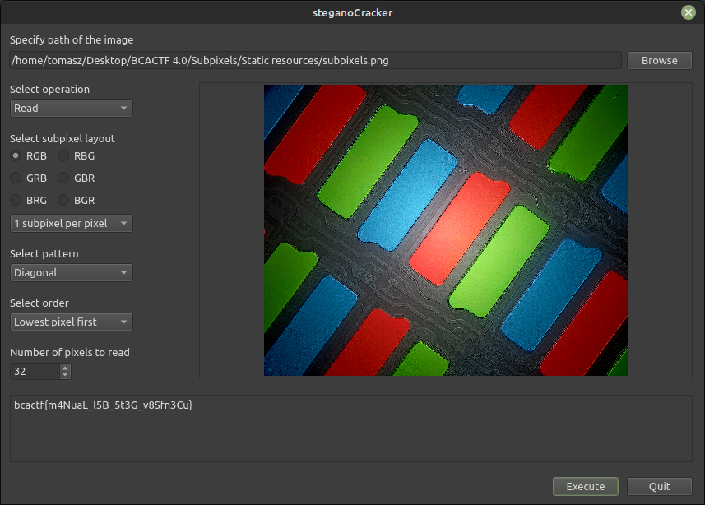Open the Read operation dropdown
This screenshot has height=505, width=705.
click(71, 108)
